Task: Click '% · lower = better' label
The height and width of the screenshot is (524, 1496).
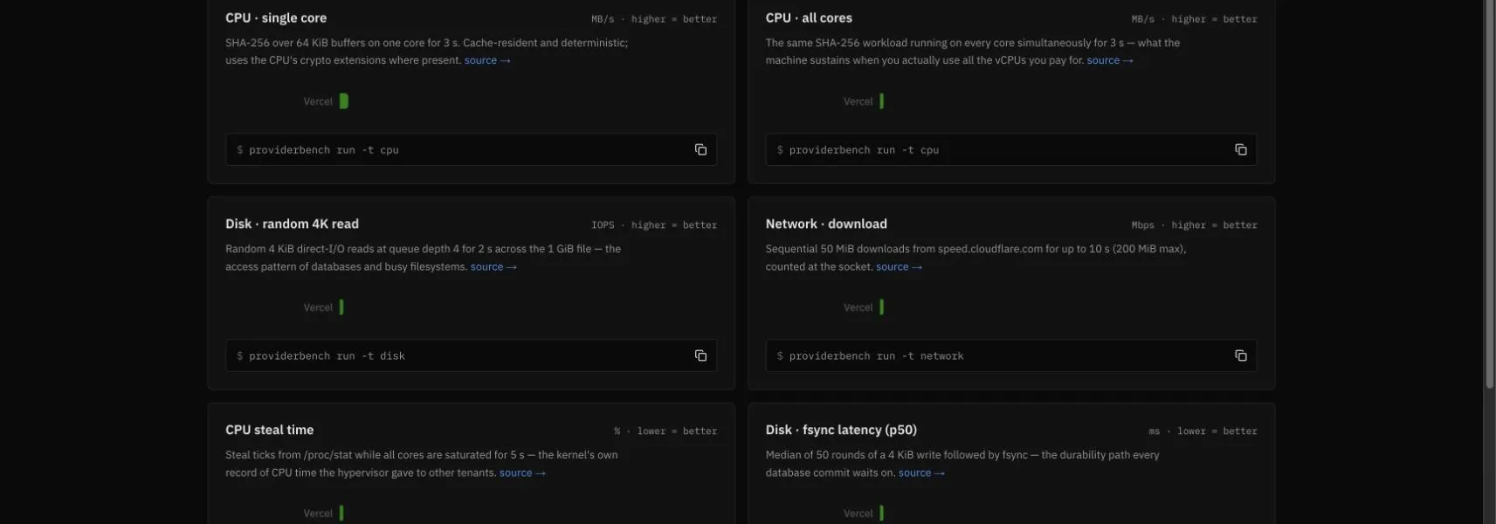Action: point(665,431)
